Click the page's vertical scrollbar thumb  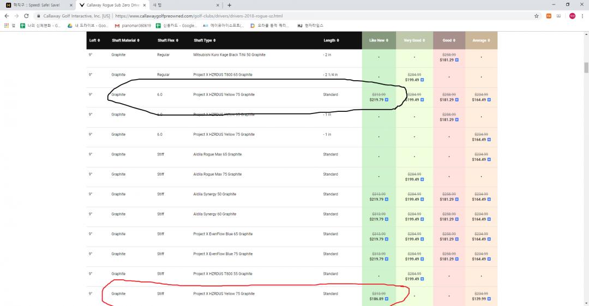point(586,67)
